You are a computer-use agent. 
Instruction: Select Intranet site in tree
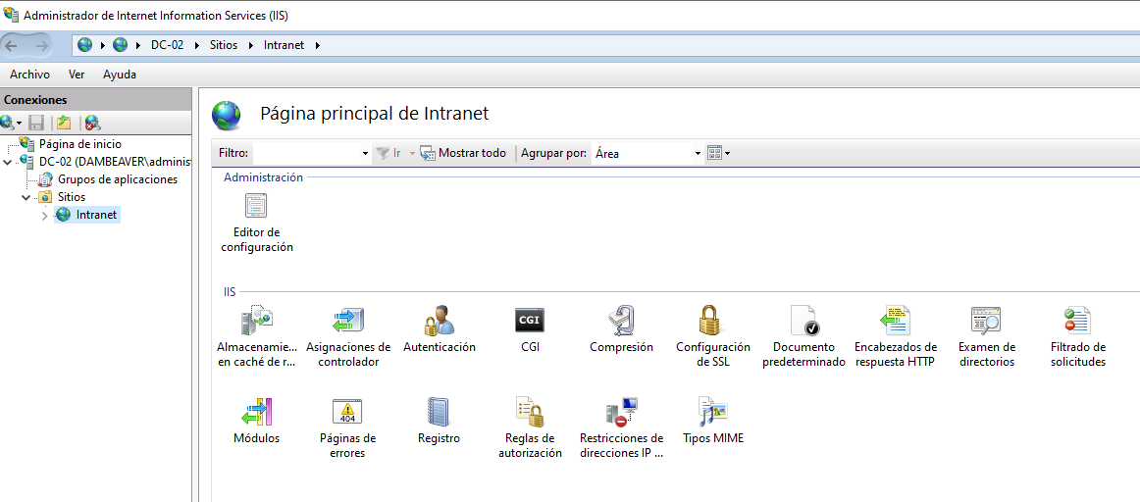pyautogui.click(x=97, y=215)
